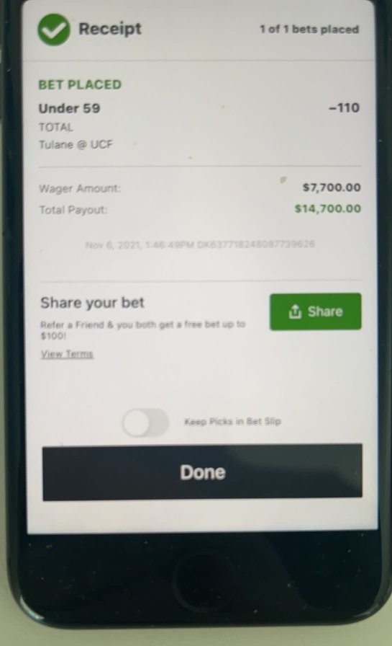
Task: Click the Share your bet heading
Action: click(x=92, y=303)
